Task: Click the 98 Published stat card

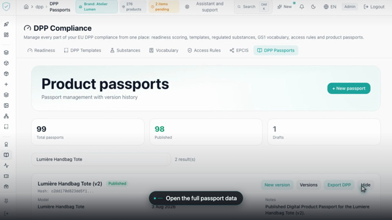Action: [x=206, y=132]
